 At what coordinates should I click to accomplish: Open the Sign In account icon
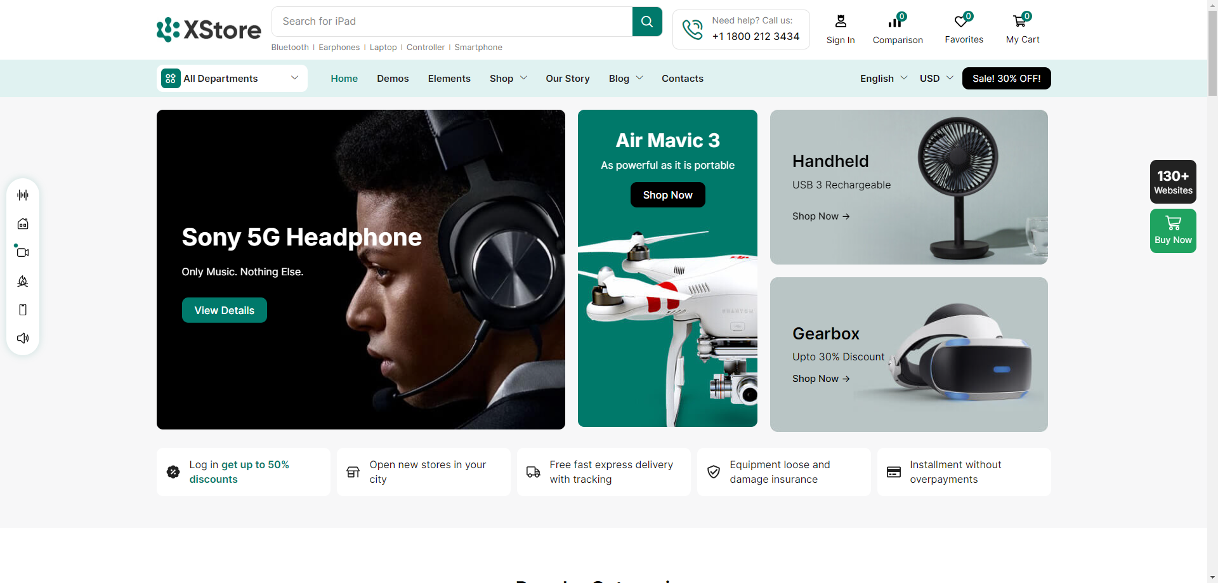click(x=840, y=22)
